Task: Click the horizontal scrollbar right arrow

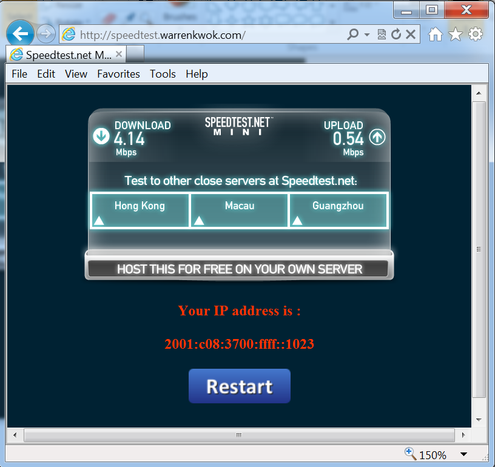Action: point(463,435)
